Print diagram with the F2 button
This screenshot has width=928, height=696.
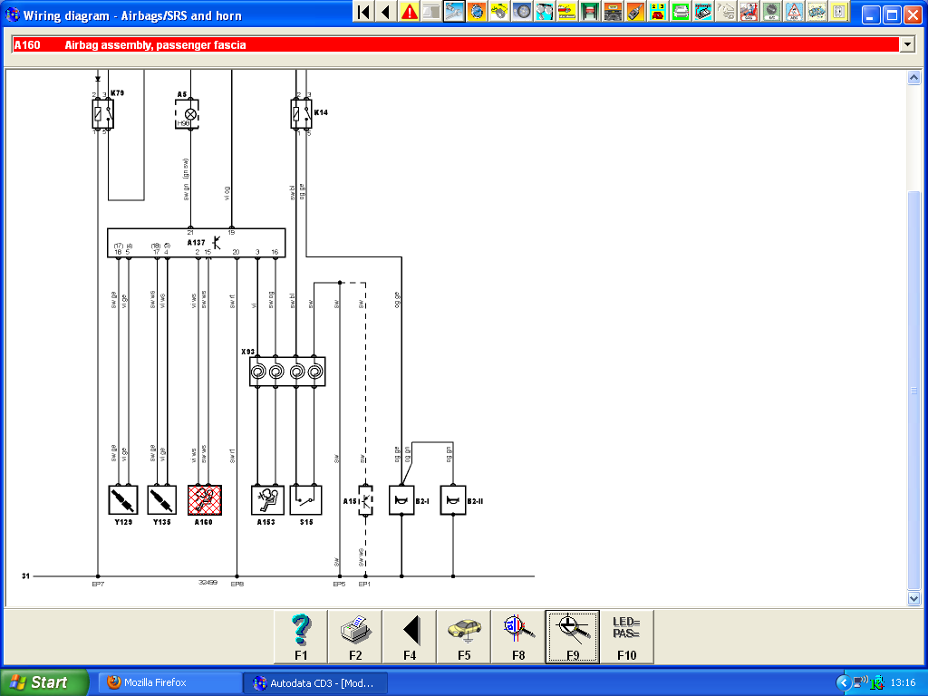tap(355, 637)
